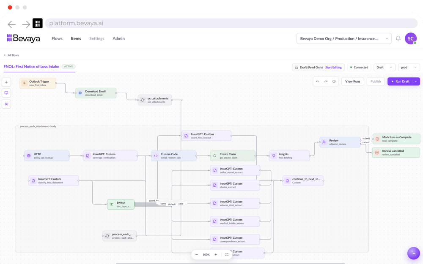
Task: Select the ocr_attachments loop node
Action: pos(155,100)
